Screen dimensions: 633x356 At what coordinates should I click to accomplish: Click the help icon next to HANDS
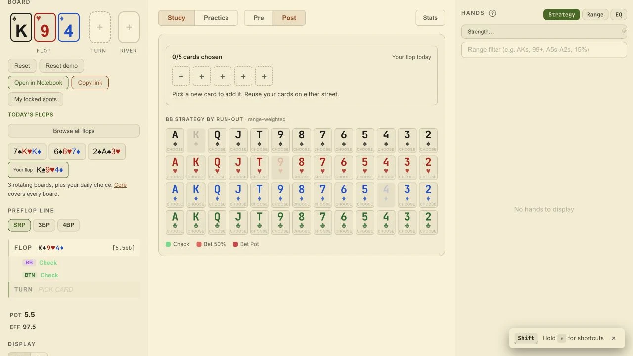(492, 13)
